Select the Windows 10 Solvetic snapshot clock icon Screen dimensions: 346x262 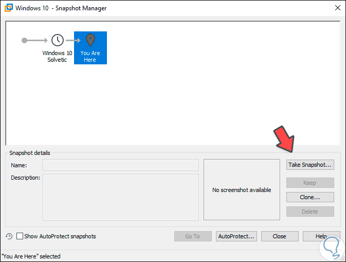(x=58, y=40)
